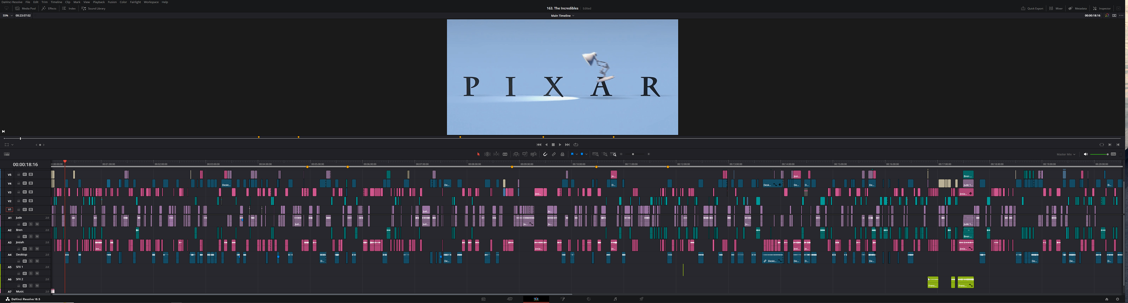The width and height of the screenshot is (1128, 303).
Task: Add a blue flag to clip
Action: pos(572,154)
